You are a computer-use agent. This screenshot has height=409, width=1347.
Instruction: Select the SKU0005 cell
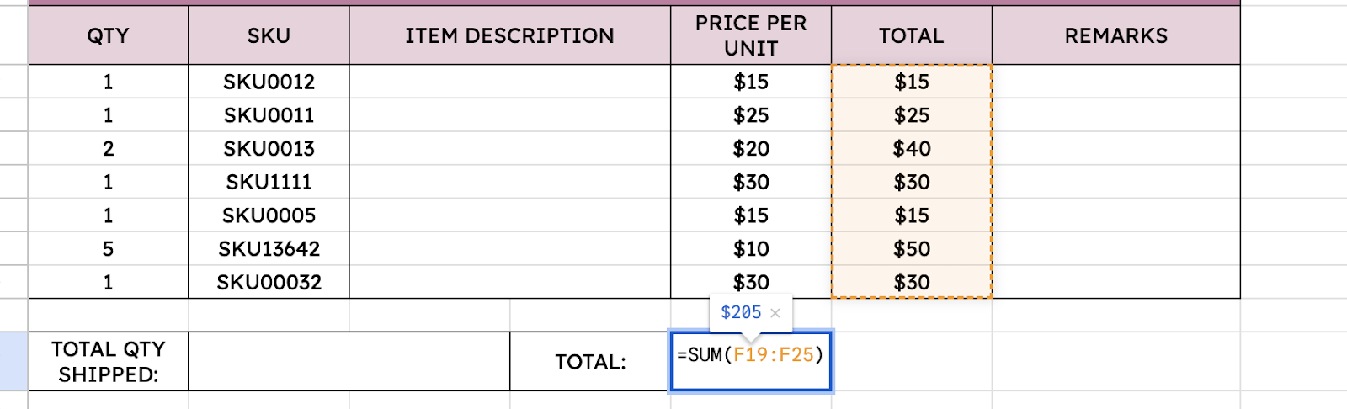269,215
